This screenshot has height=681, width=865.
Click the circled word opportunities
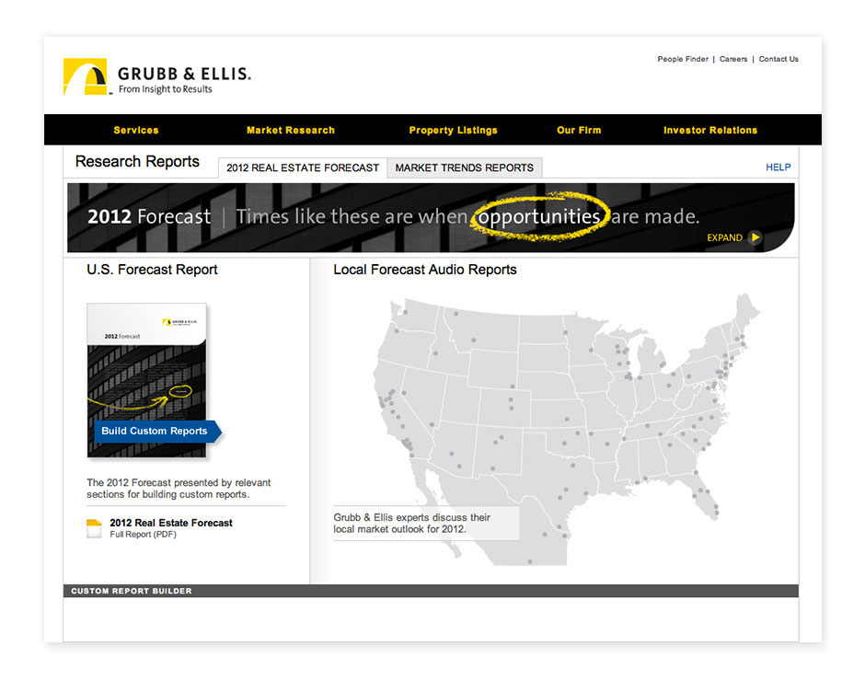pyautogui.click(x=539, y=216)
